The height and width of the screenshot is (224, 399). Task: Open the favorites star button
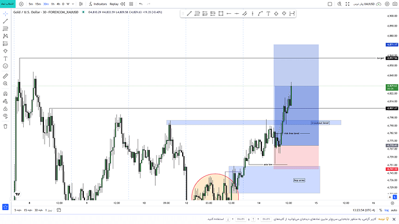[x=5, y=207]
